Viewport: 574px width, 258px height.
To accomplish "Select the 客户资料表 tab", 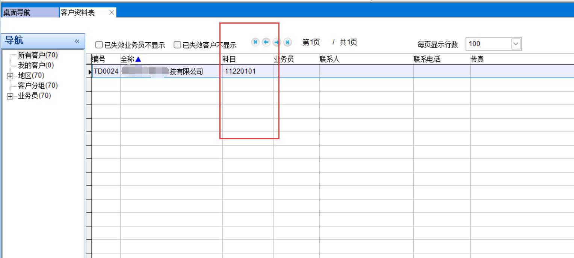I will tap(78, 12).
